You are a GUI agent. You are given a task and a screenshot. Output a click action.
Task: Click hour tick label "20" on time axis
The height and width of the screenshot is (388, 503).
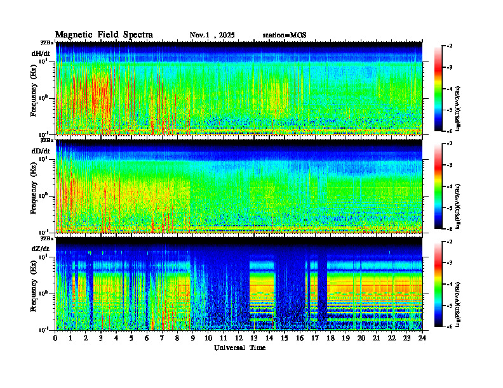click(x=361, y=338)
